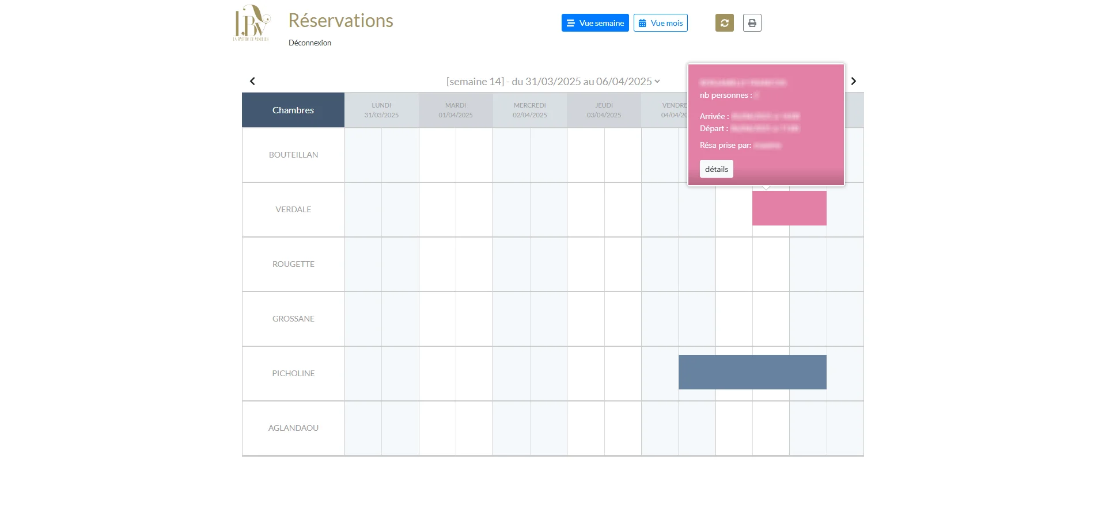Click the AGLANDAOU room row label

(x=293, y=429)
